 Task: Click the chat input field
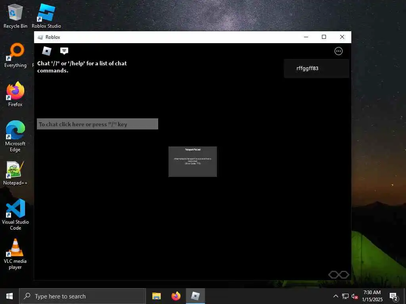point(98,124)
